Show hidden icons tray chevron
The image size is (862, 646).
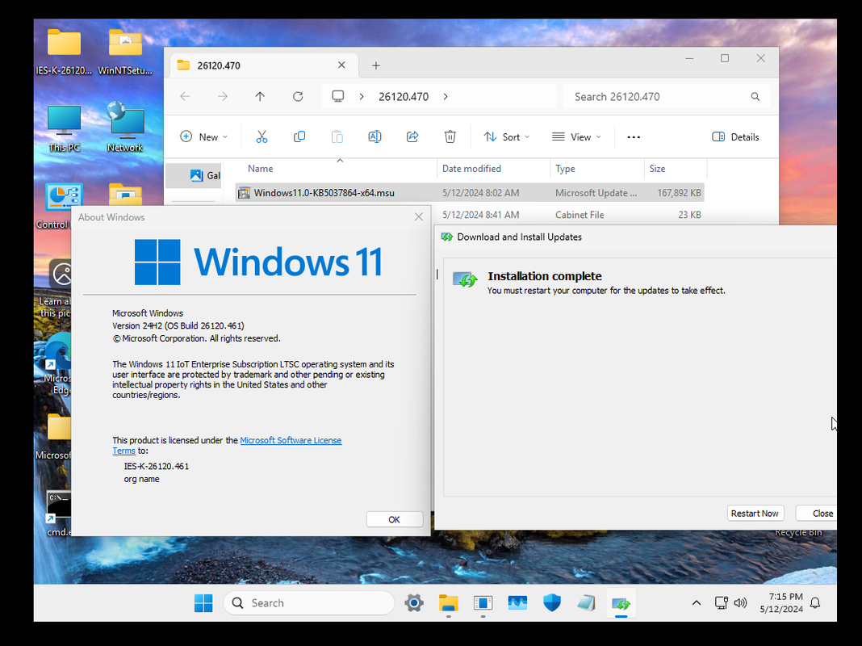pyautogui.click(x=697, y=603)
